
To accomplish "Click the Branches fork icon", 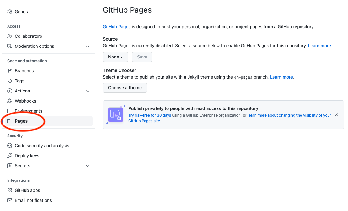I will point(9,71).
